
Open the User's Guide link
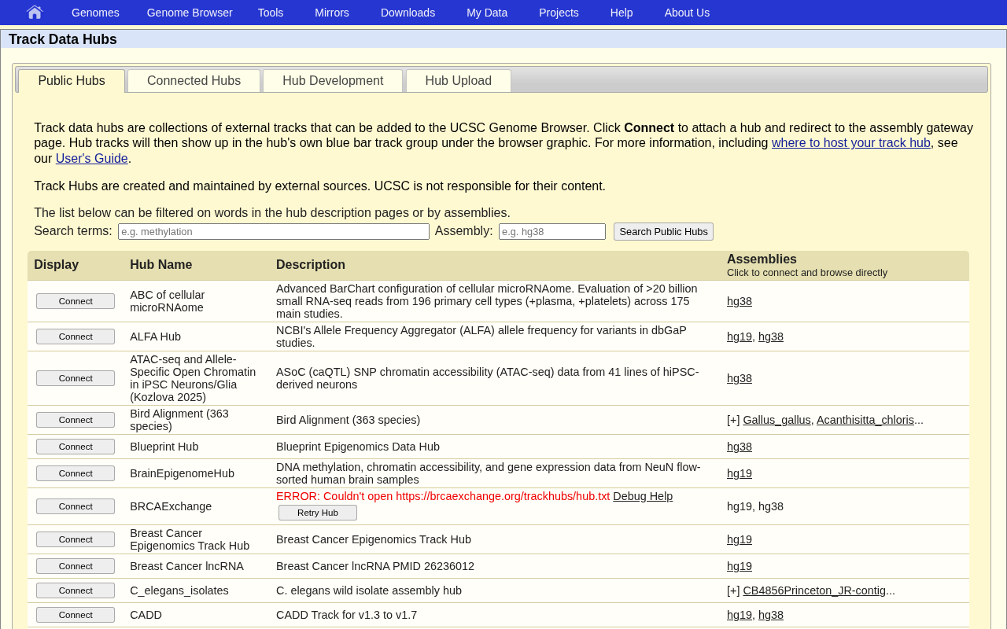pos(92,158)
